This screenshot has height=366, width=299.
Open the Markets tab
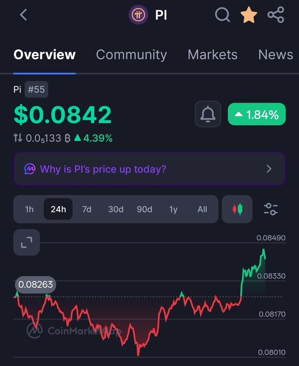tap(212, 54)
